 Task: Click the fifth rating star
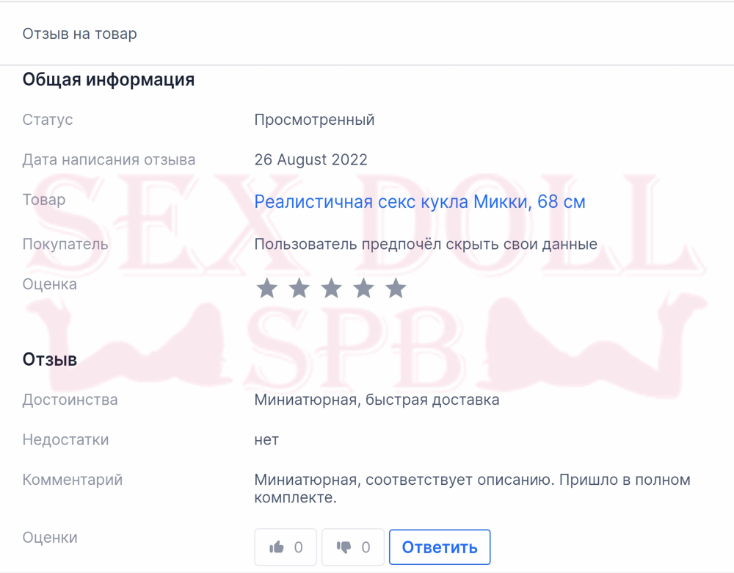tap(396, 288)
